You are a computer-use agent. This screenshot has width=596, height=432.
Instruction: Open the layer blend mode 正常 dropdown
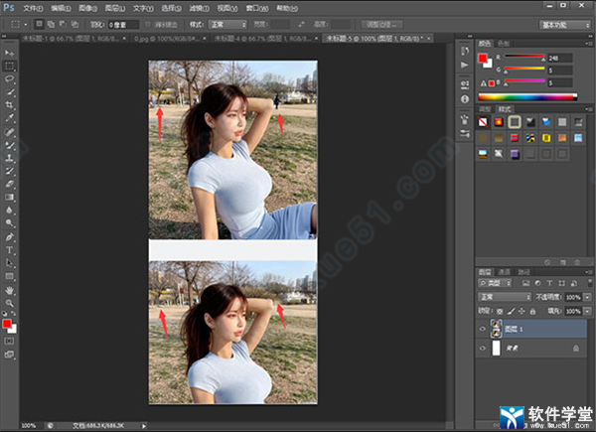pyautogui.click(x=502, y=296)
